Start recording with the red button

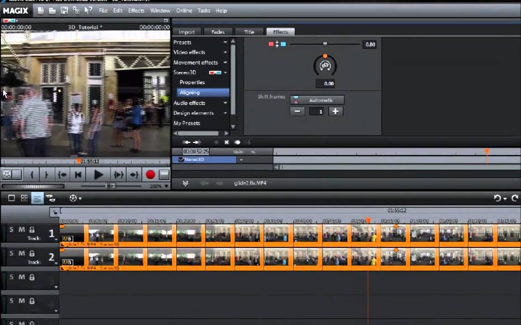(150, 174)
